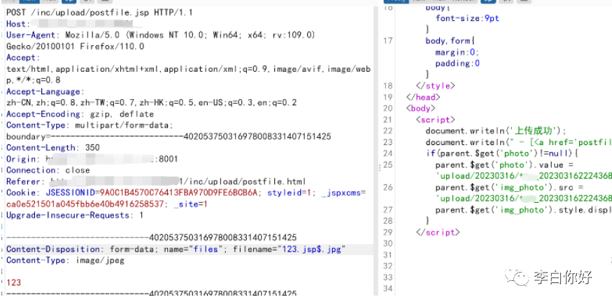Click the Referer header line
Screen dimensions: 612x304
(156, 182)
